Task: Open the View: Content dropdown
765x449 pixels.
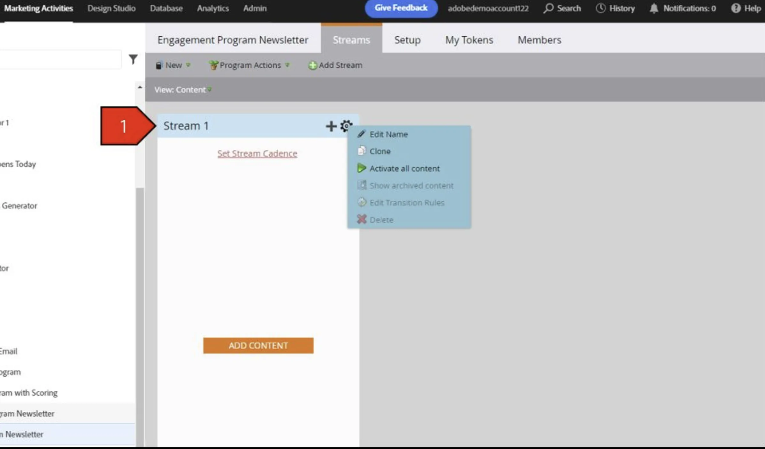Action: tap(183, 90)
